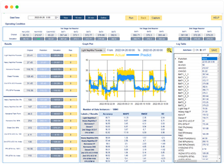This screenshot has width=224, height=164.
Task: Click the RMSE column header
Action: [144, 114]
